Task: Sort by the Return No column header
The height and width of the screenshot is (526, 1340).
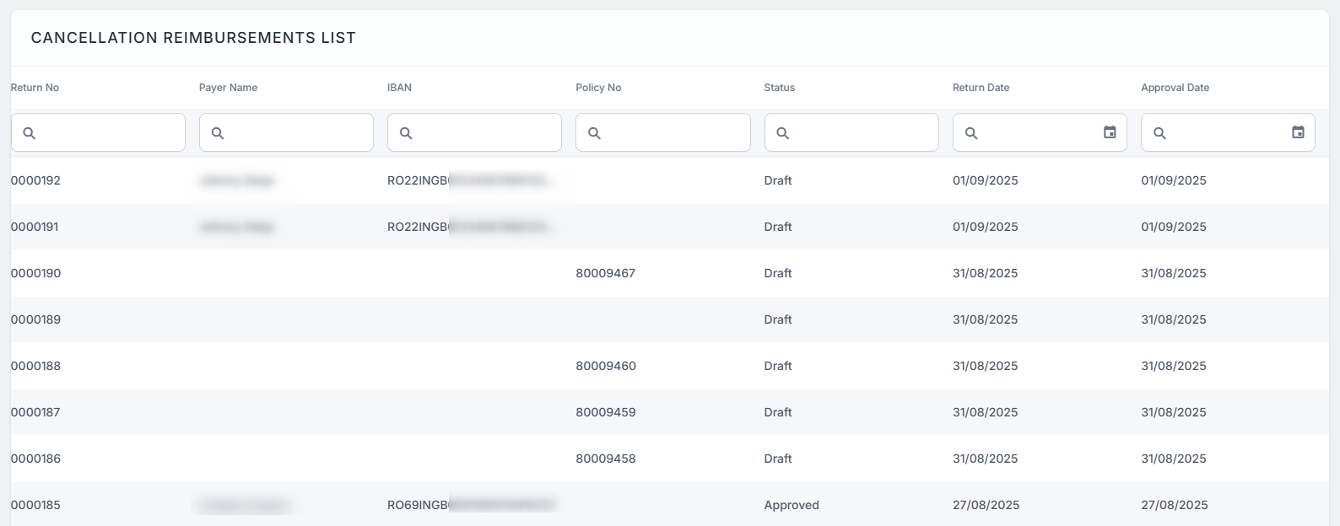Action: [x=35, y=88]
